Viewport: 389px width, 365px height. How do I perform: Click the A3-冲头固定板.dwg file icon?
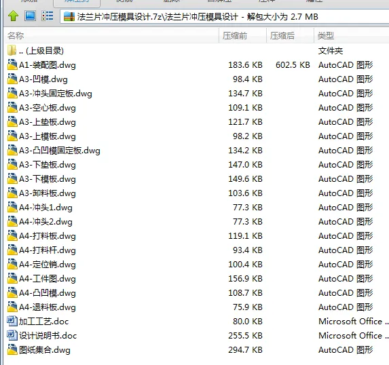pyautogui.click(x=12, y=93)
